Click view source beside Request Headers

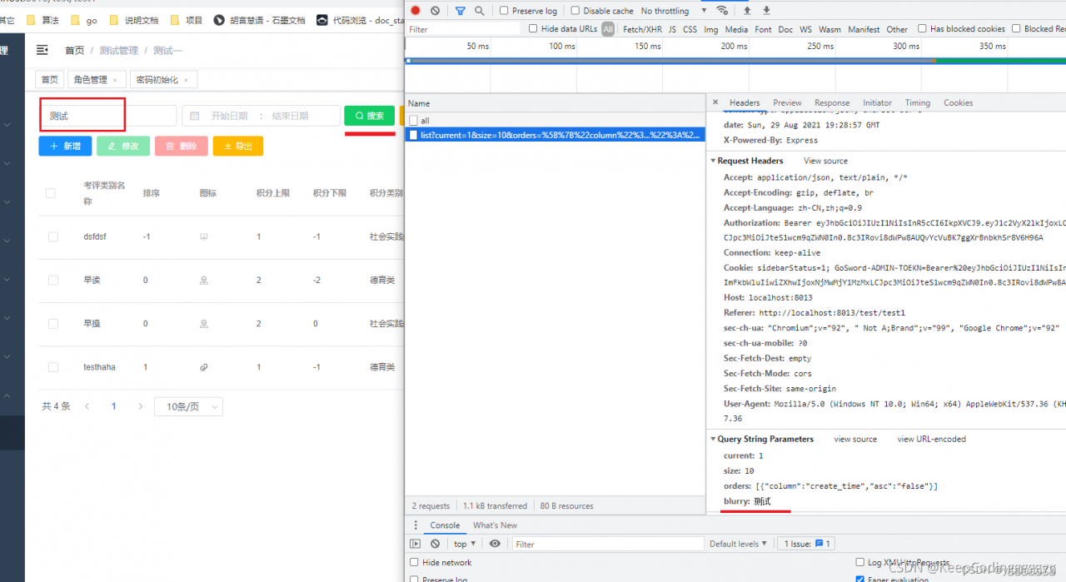coord(825,161)
